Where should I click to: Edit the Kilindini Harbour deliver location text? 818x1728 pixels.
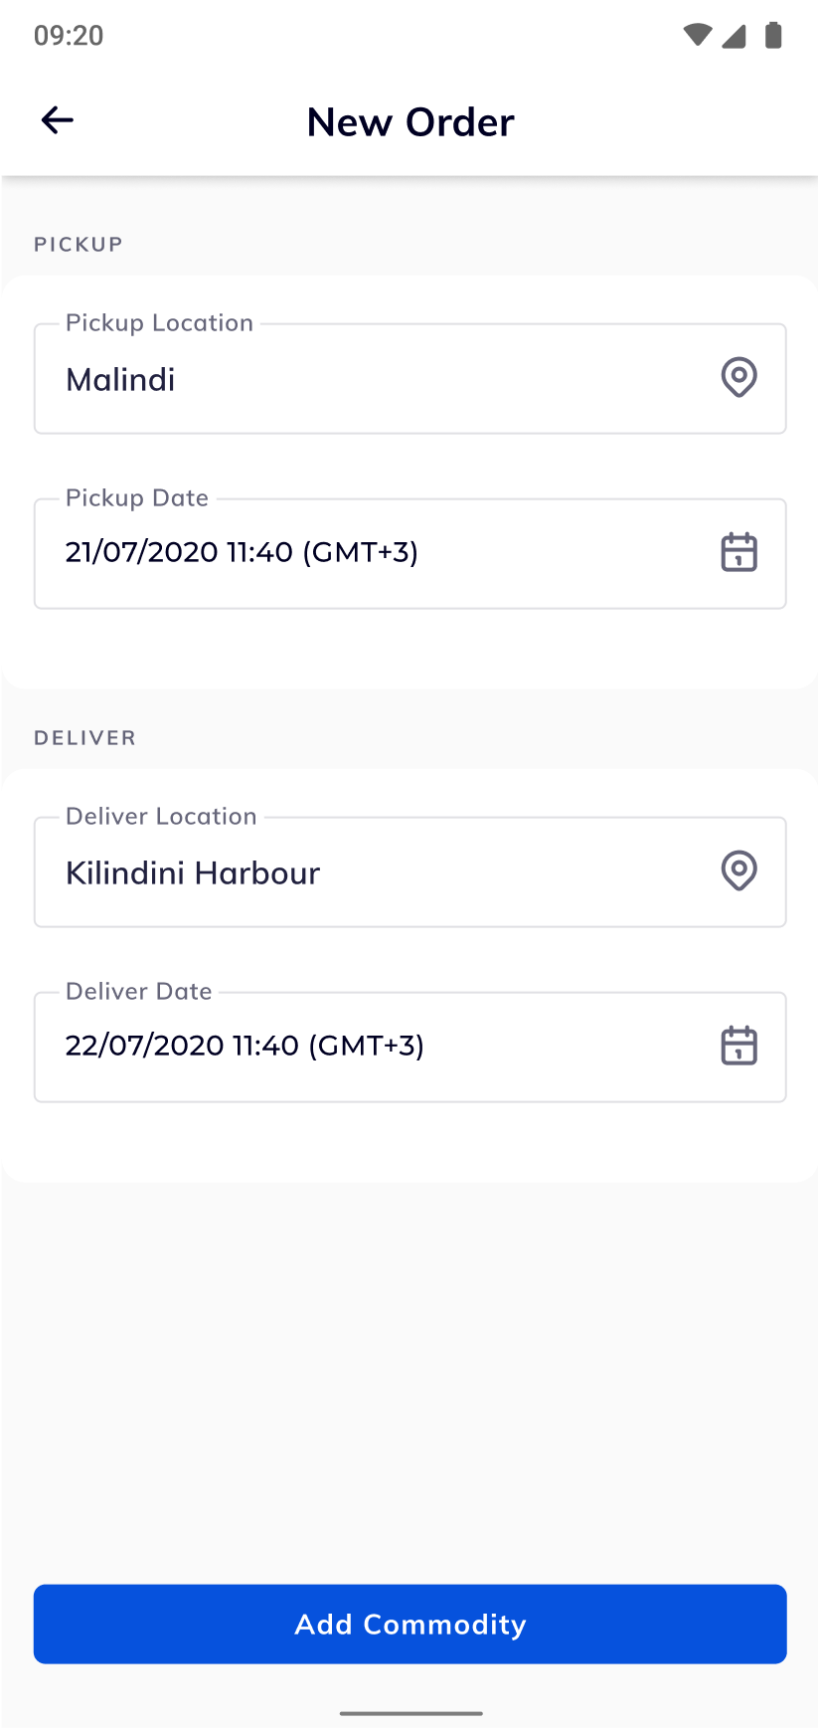(193, 872)
